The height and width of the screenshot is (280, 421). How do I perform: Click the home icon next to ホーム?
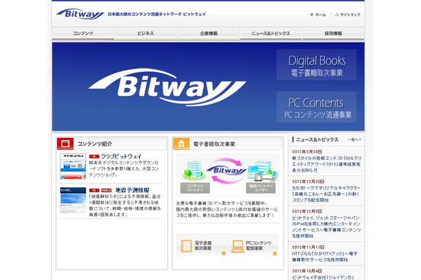tap(312, 14)
